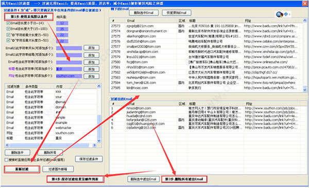The image size is (309, 188).
Task: Click the 删除选中滤出Email button
Action: pyautogui.click(x=144, y=179)
